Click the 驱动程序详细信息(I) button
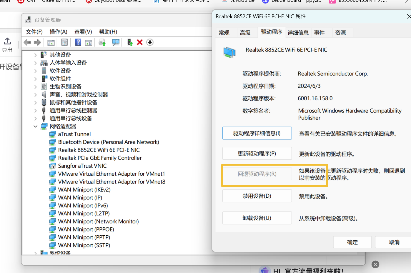The height and width of the screenshot is (273, 411). 257,133
